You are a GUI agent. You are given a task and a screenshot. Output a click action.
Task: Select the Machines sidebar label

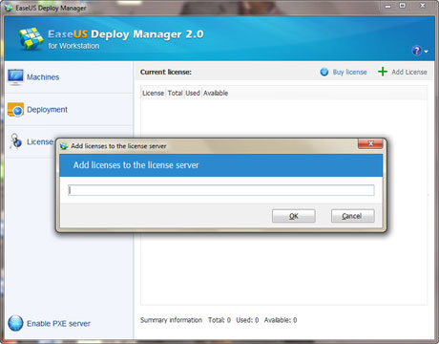click(43, 77)
